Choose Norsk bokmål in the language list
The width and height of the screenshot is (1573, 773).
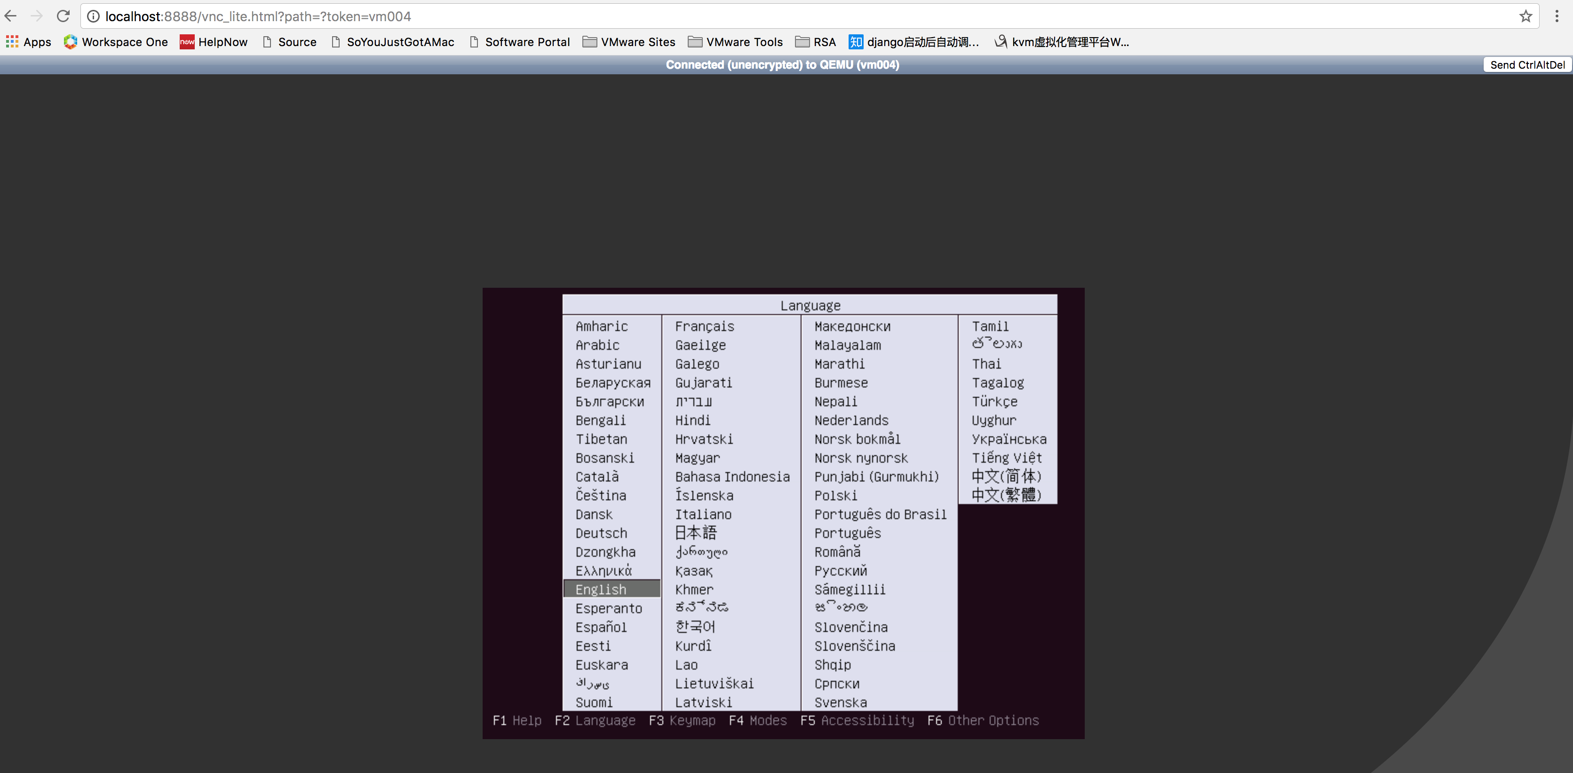858,439
